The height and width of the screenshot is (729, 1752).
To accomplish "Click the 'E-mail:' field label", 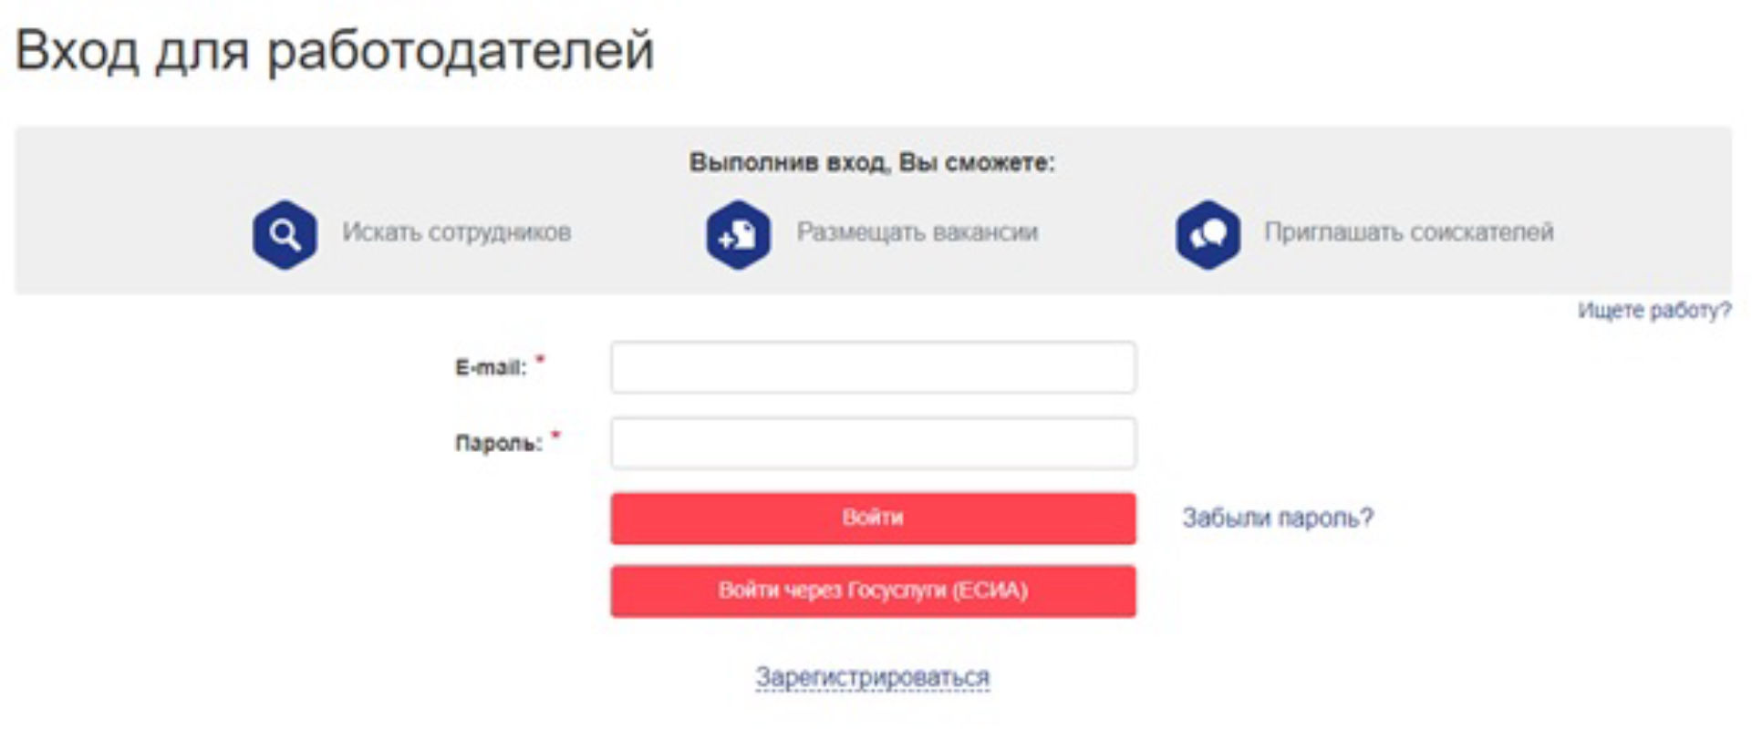I will [491, 368].
